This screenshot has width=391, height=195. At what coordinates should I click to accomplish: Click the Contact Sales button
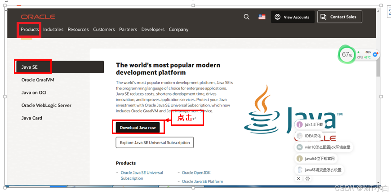pos(340,17)
